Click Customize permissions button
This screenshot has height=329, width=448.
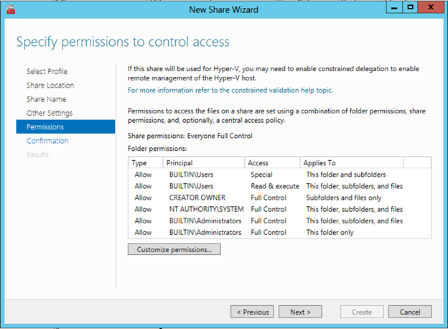pyautogui.click(x=174, y=250)
